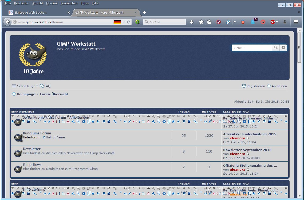This screenshot has width=304, height=200.
Task: Click the Registrieren link
Action: pyautogui.click(x=255, y=86)
